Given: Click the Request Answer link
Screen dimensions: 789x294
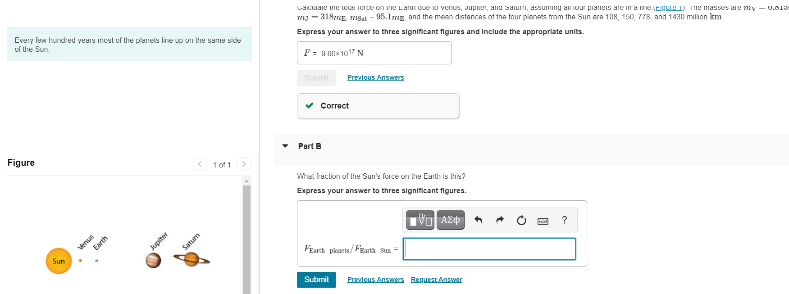Looking at the screenshot, I should pyautogui.click(x=436, y=279).
